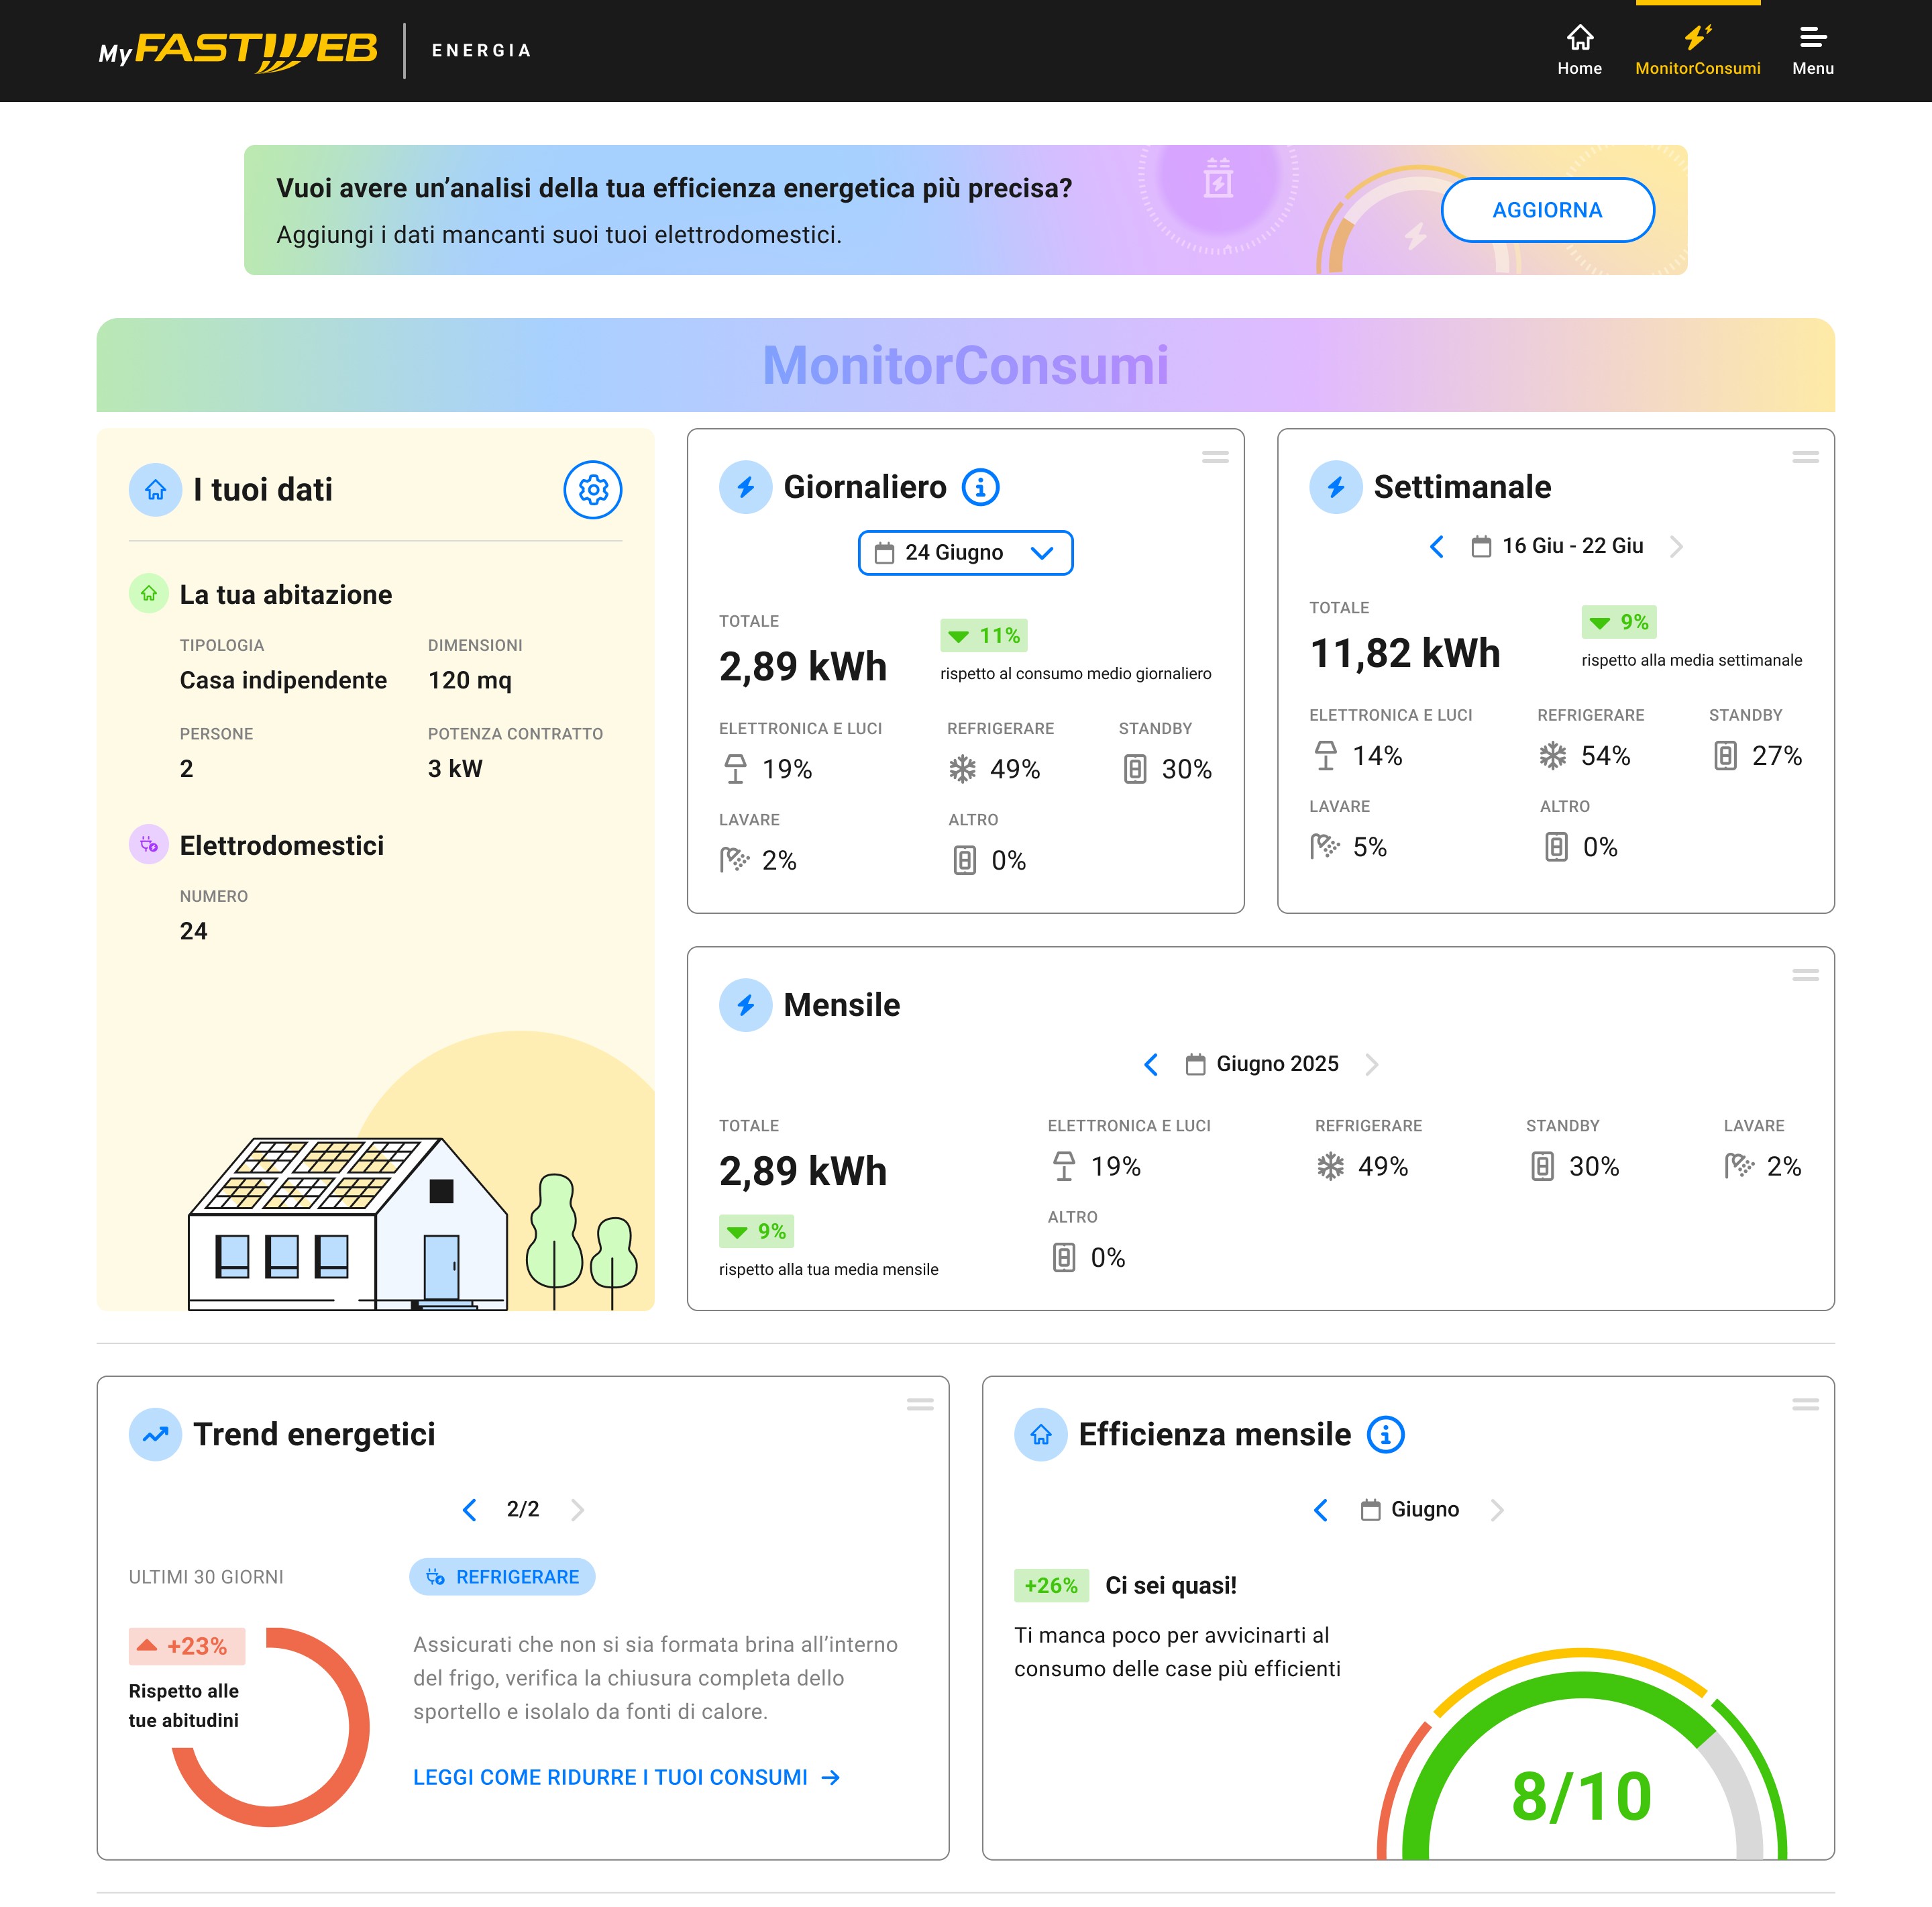This screenshot has width=1932, height=1907.
Task: Select the calendar icon in the Mensile card
Action: coord(1196,1064)
